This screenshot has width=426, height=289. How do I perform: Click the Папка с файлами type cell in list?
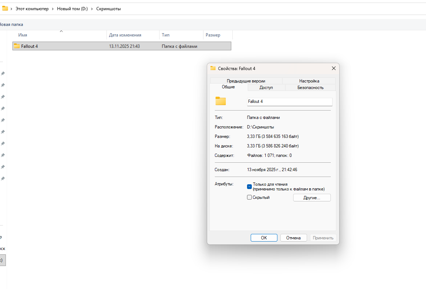pyautogui.click(x=179, y=46)
